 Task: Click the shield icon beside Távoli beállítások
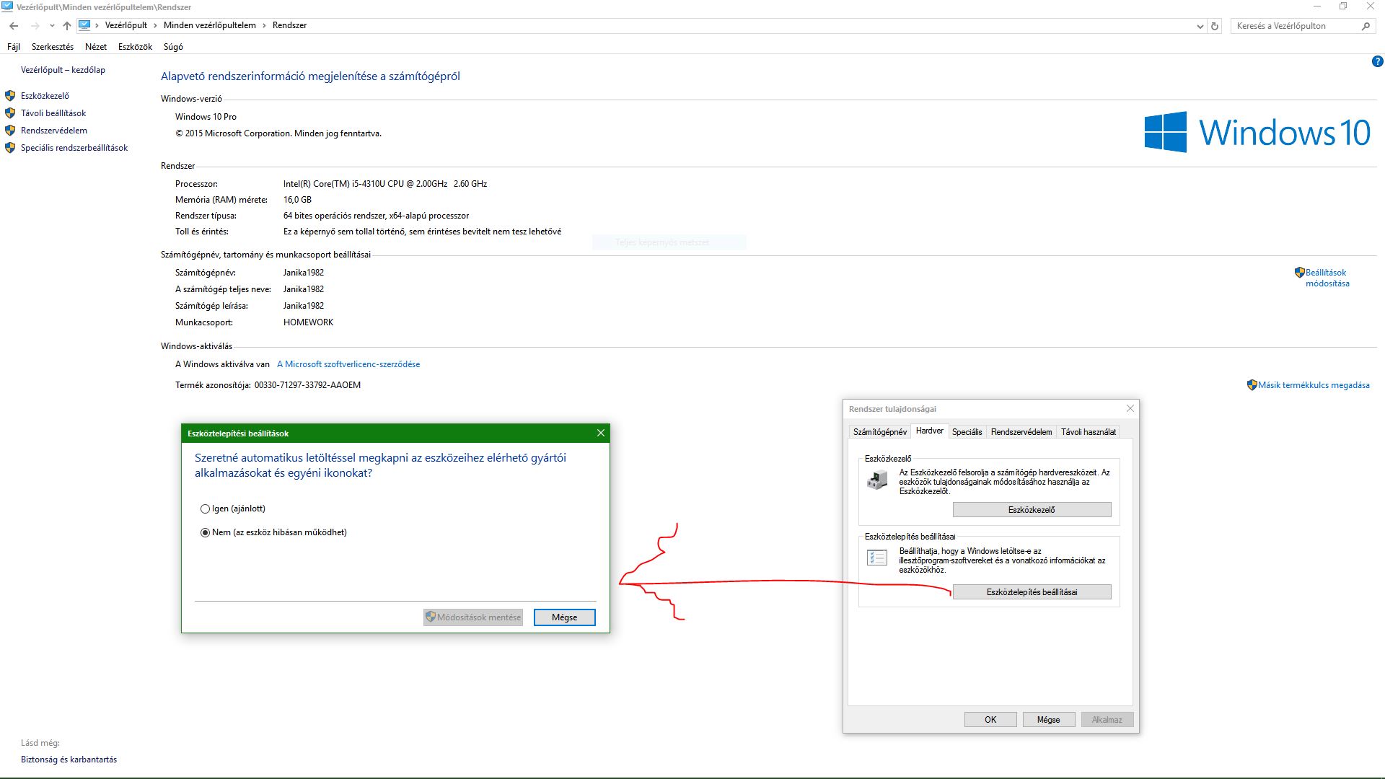pos(10,113)
